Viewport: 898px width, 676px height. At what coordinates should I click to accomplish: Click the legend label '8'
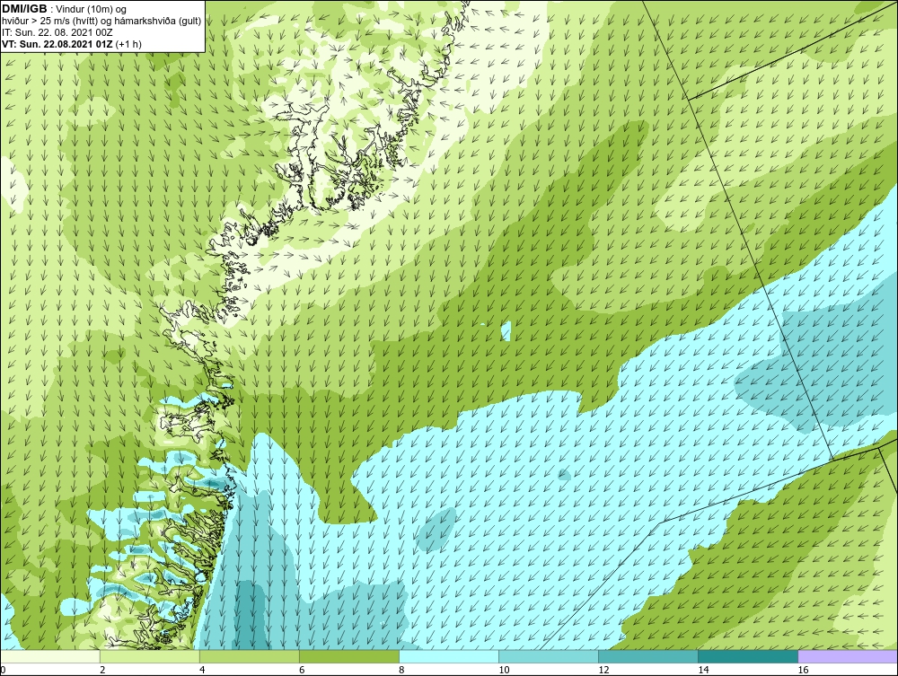[x=401, y=670]
